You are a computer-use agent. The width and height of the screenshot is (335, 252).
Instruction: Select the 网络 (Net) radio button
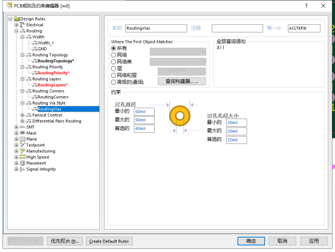click(x=114, y=55)
